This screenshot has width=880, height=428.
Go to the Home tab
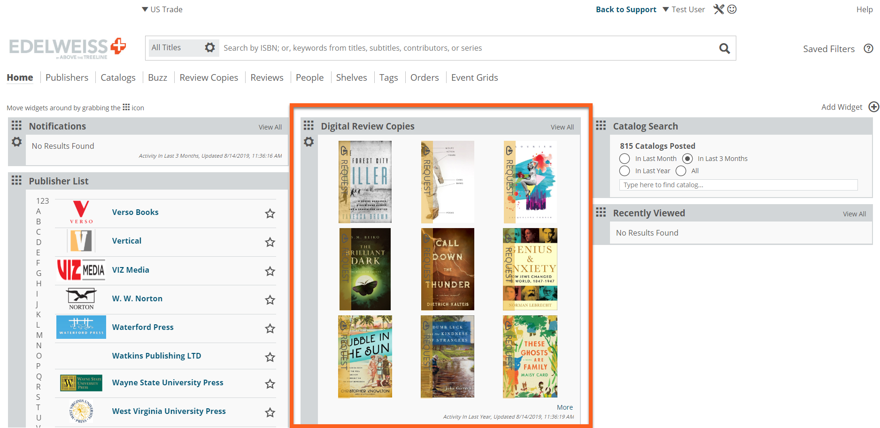pyautogui.click(x=20, y=77)
